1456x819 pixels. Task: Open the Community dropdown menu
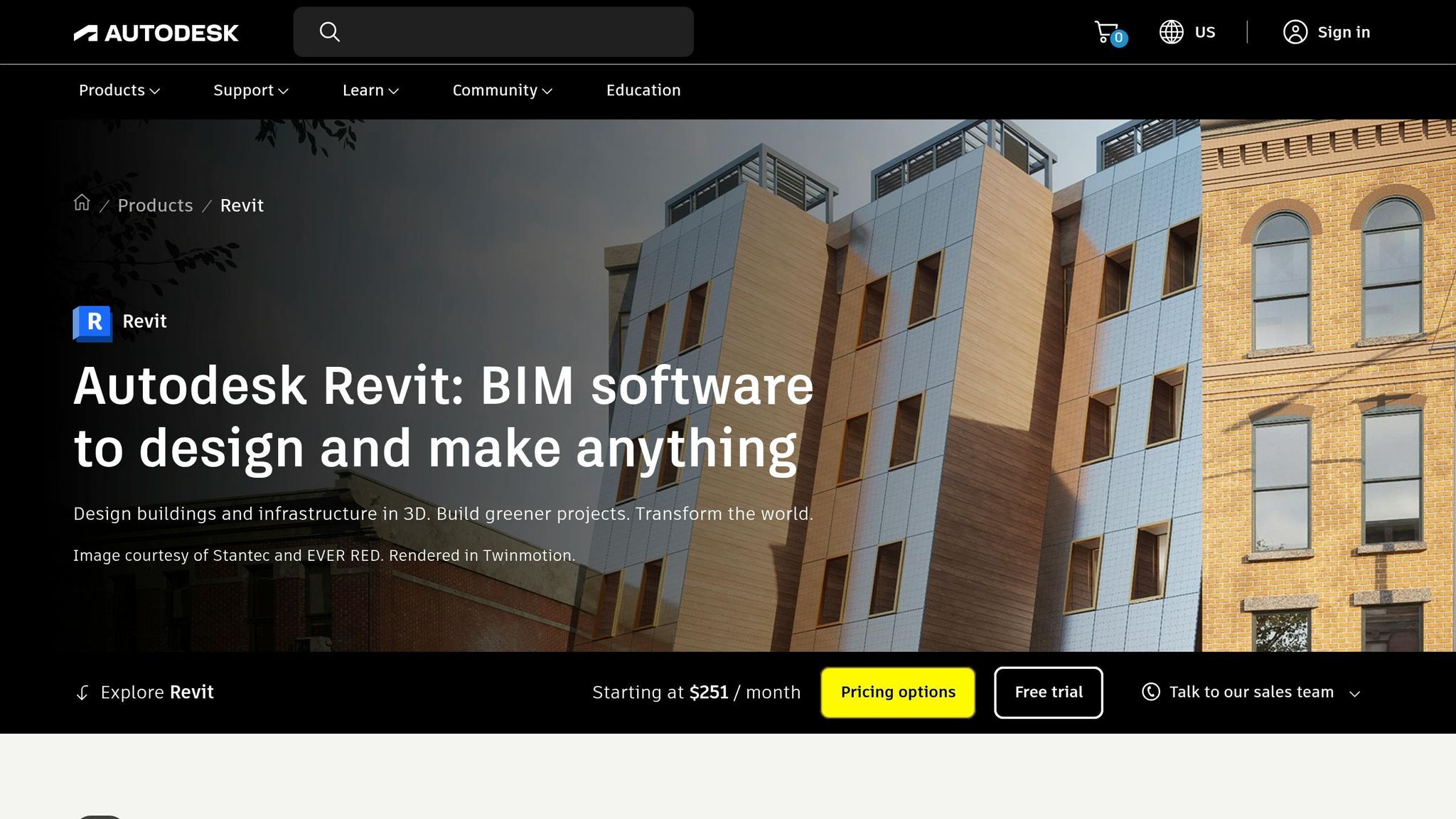pyautogui.click(x=503, y=90)
